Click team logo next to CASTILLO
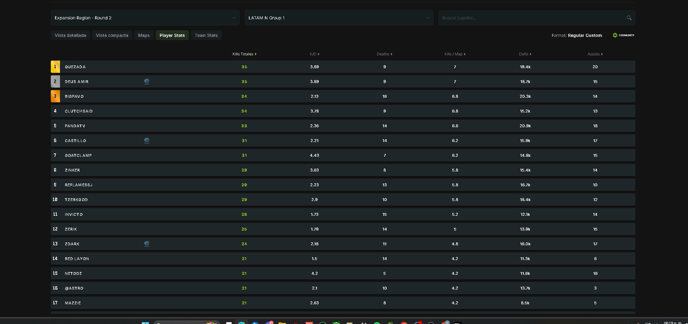The width and height of the screenshot is (688, 324). (147, 140)
